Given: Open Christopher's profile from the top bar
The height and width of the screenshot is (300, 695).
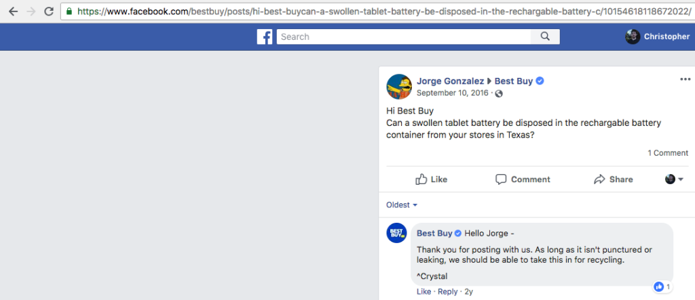Looking at the screenshot, I should coord(666,37).
